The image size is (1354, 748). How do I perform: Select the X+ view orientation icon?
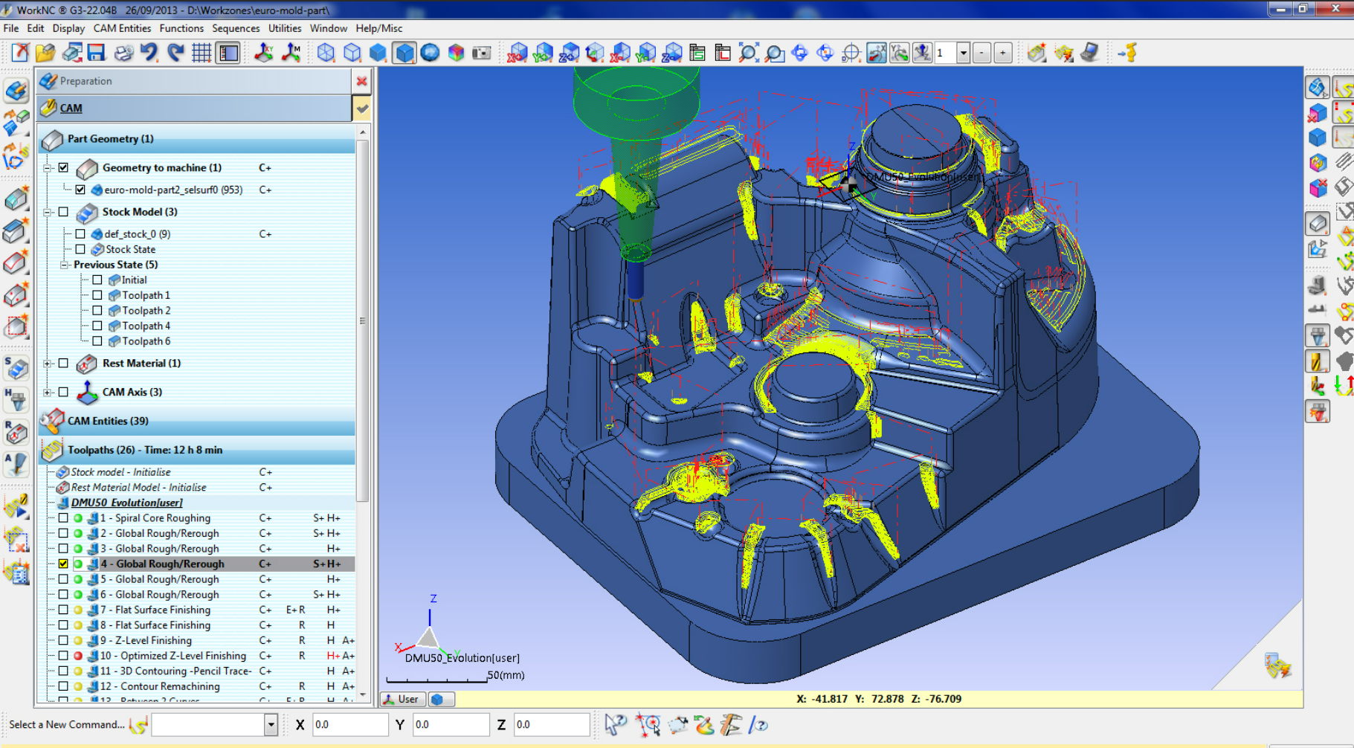(x=518, y=53)
